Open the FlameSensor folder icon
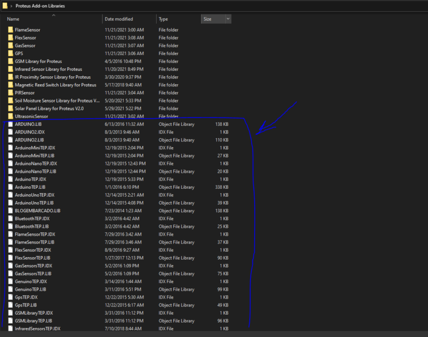Viewport: 428px width, 337px height. (11, 30)
